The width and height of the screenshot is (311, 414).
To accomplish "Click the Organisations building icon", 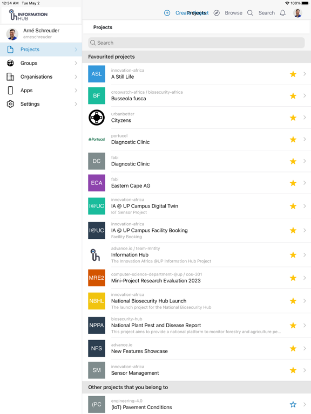I will (x=10, y=77).
